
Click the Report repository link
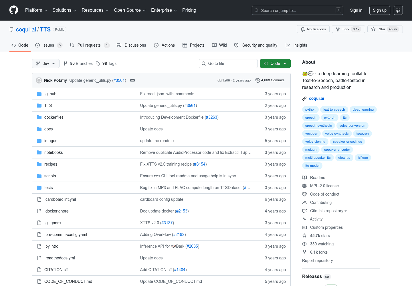tap(317, 261)
